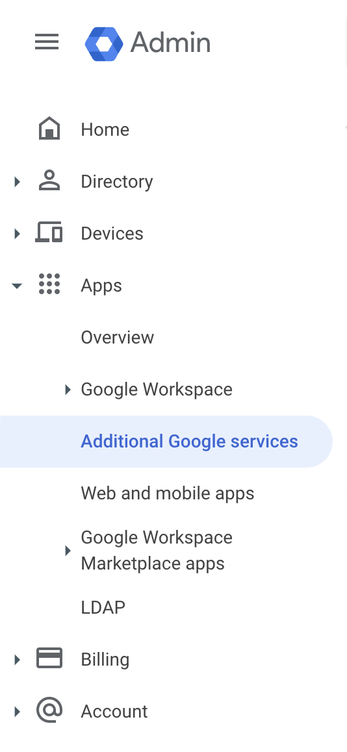Click the Devices laptop-phone icon
This screenshot has height=752, width=347.
pos(49,232)
